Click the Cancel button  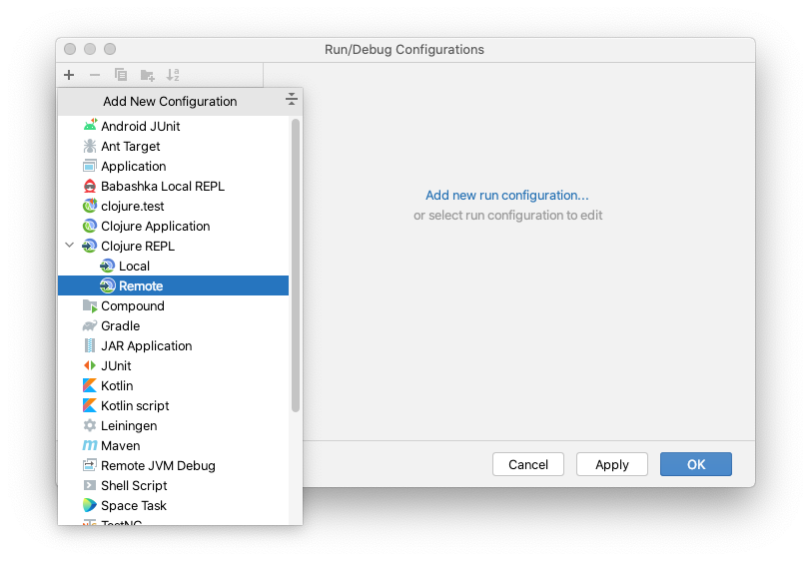[528, 464]
